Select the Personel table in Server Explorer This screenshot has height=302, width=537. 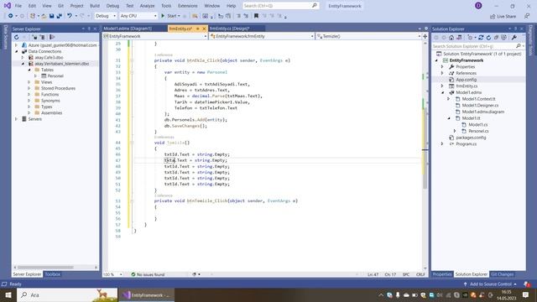(55, 76)
